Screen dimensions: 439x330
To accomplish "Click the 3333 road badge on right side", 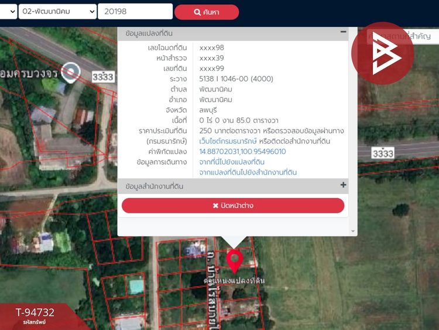I will pyautogui.click(x=383, y=153).
